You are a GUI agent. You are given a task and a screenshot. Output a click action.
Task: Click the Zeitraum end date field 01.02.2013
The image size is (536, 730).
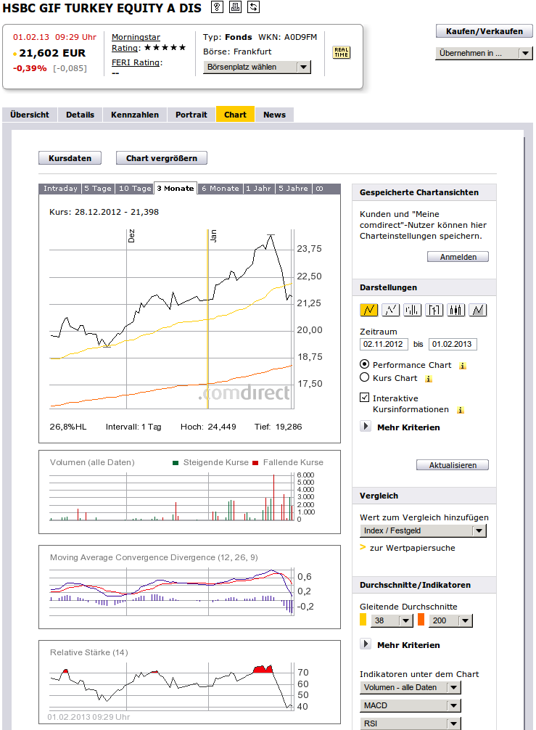[x=453, y=344]
